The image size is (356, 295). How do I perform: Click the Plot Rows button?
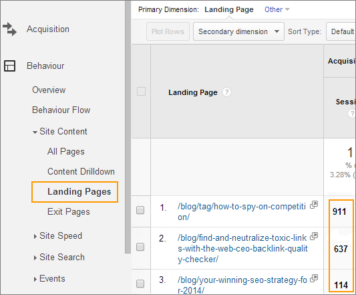(168, 31)
